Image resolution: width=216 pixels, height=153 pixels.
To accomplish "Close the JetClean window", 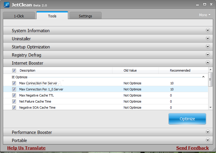I will click(211, 4).
